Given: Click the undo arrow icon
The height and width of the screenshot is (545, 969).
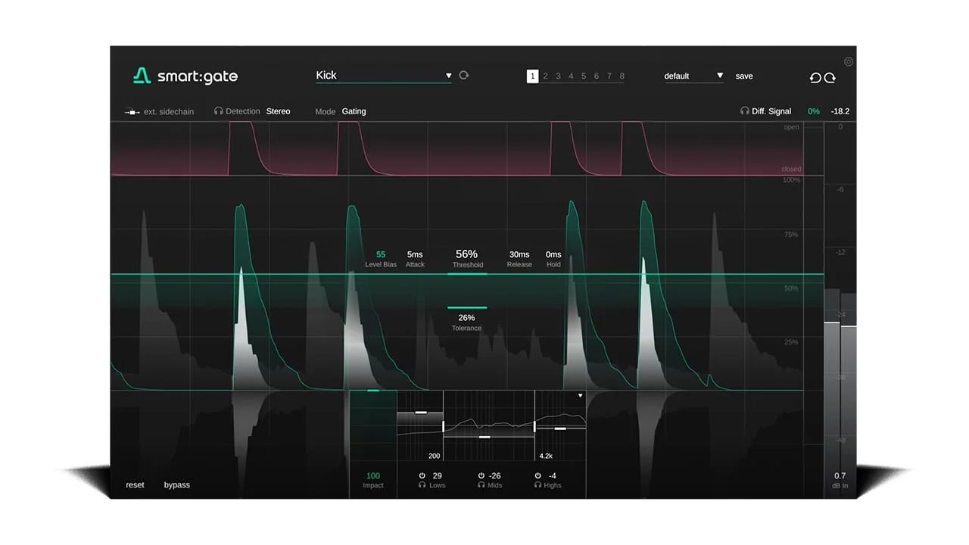Looking at the screenshot, I should pyautogui.click(x=815, y=77).
